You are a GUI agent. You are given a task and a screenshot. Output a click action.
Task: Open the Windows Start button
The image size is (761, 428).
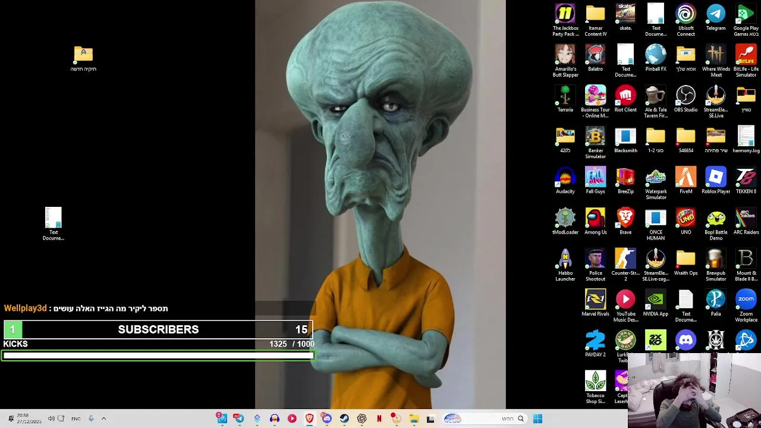coord(537,418)
